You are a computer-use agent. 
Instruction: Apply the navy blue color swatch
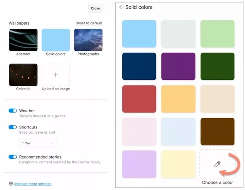coord(139,66)
